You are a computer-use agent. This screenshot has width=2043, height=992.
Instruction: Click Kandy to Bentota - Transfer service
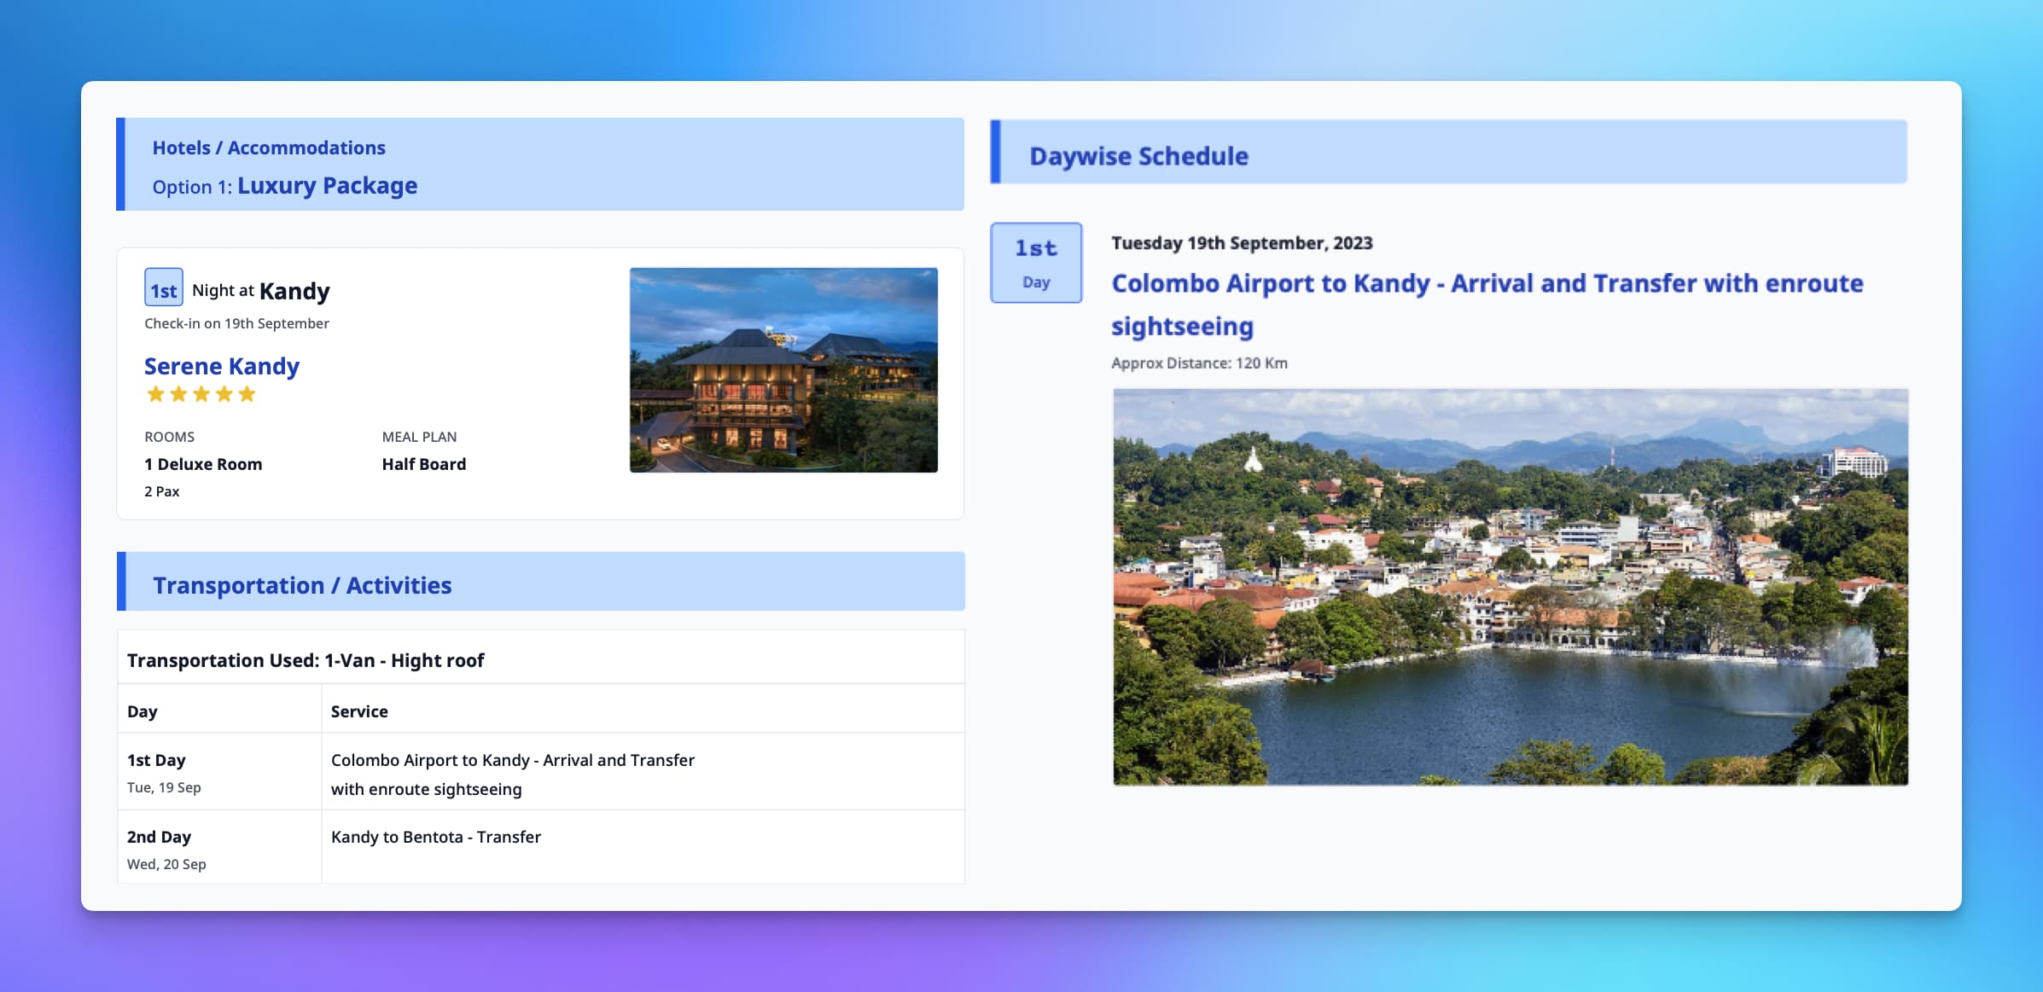click(435, 837)
